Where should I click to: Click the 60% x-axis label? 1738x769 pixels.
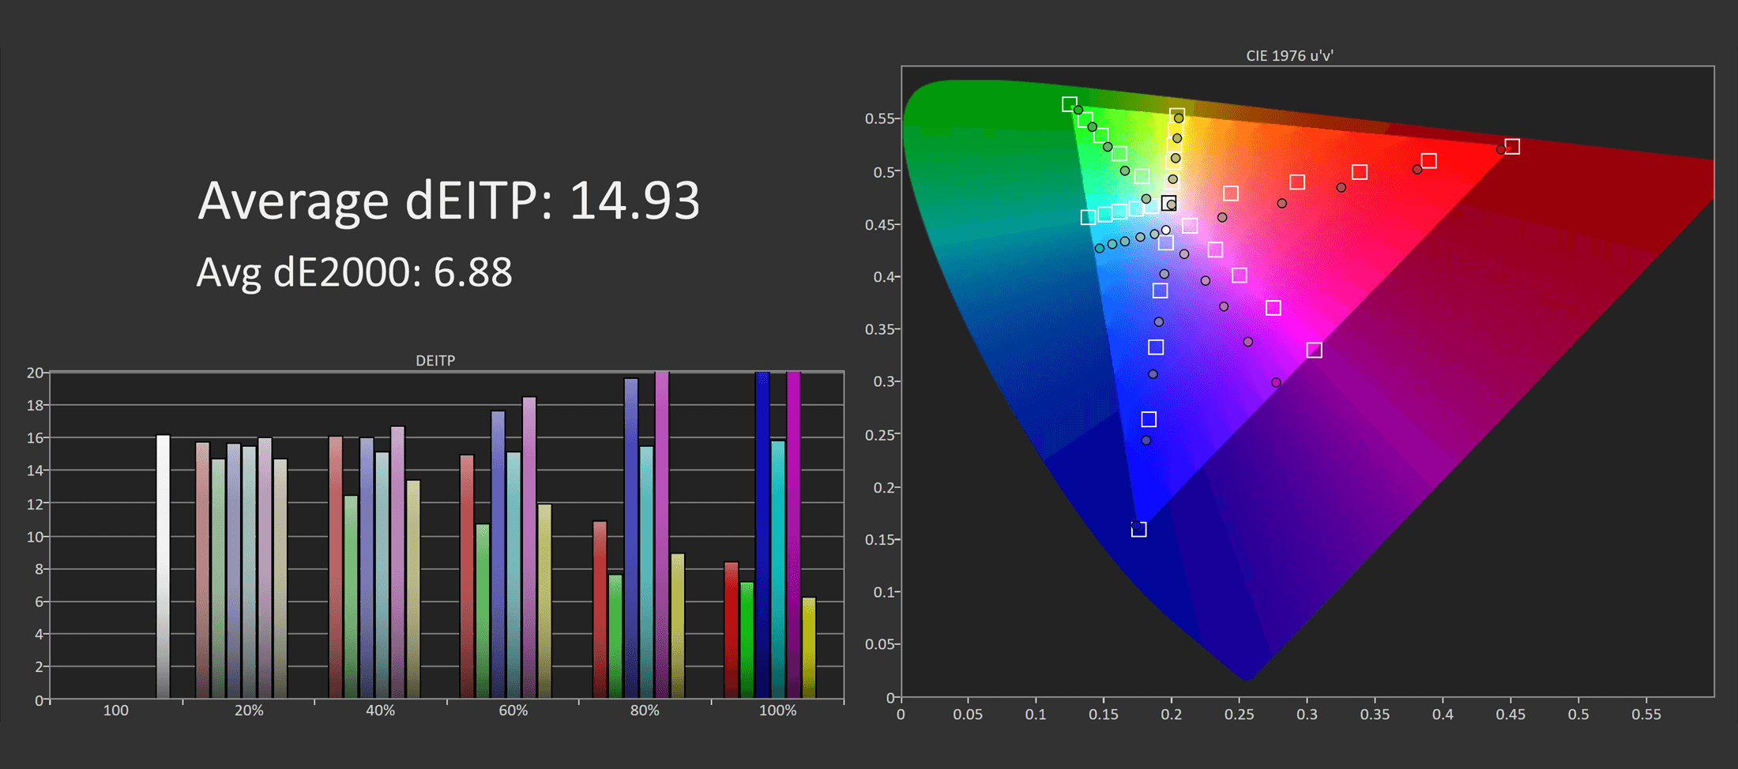tap(513, 711)
